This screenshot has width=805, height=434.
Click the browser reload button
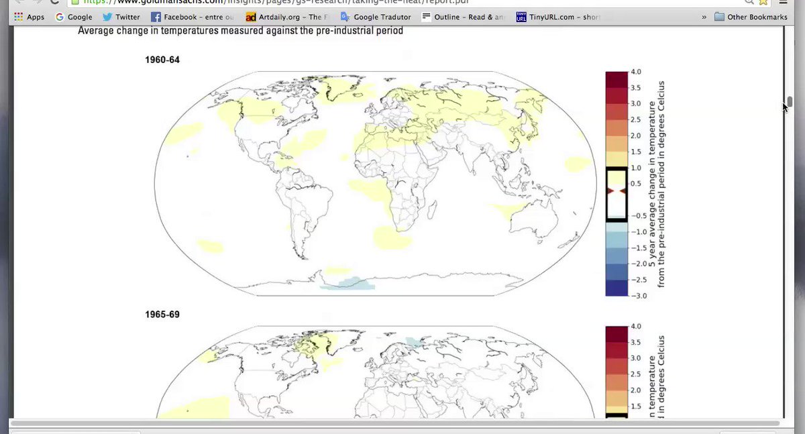pos(55,2)
